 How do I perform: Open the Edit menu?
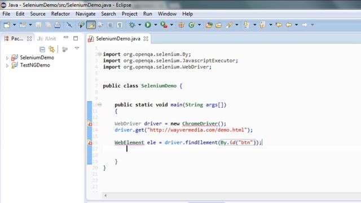(20, 14)
